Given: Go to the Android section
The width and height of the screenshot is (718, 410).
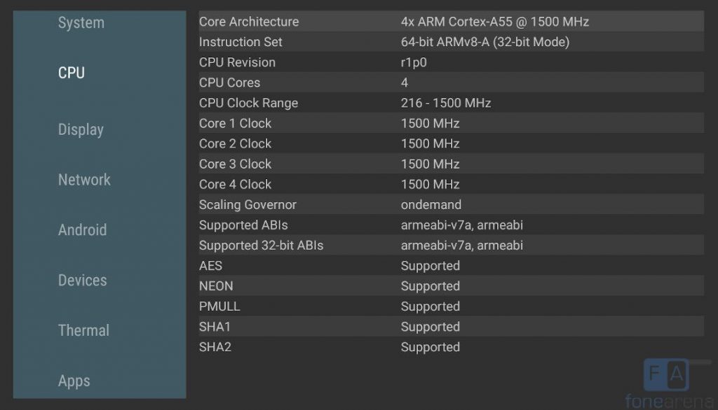Looking at the screenshot, I should [x=83, y=230].
